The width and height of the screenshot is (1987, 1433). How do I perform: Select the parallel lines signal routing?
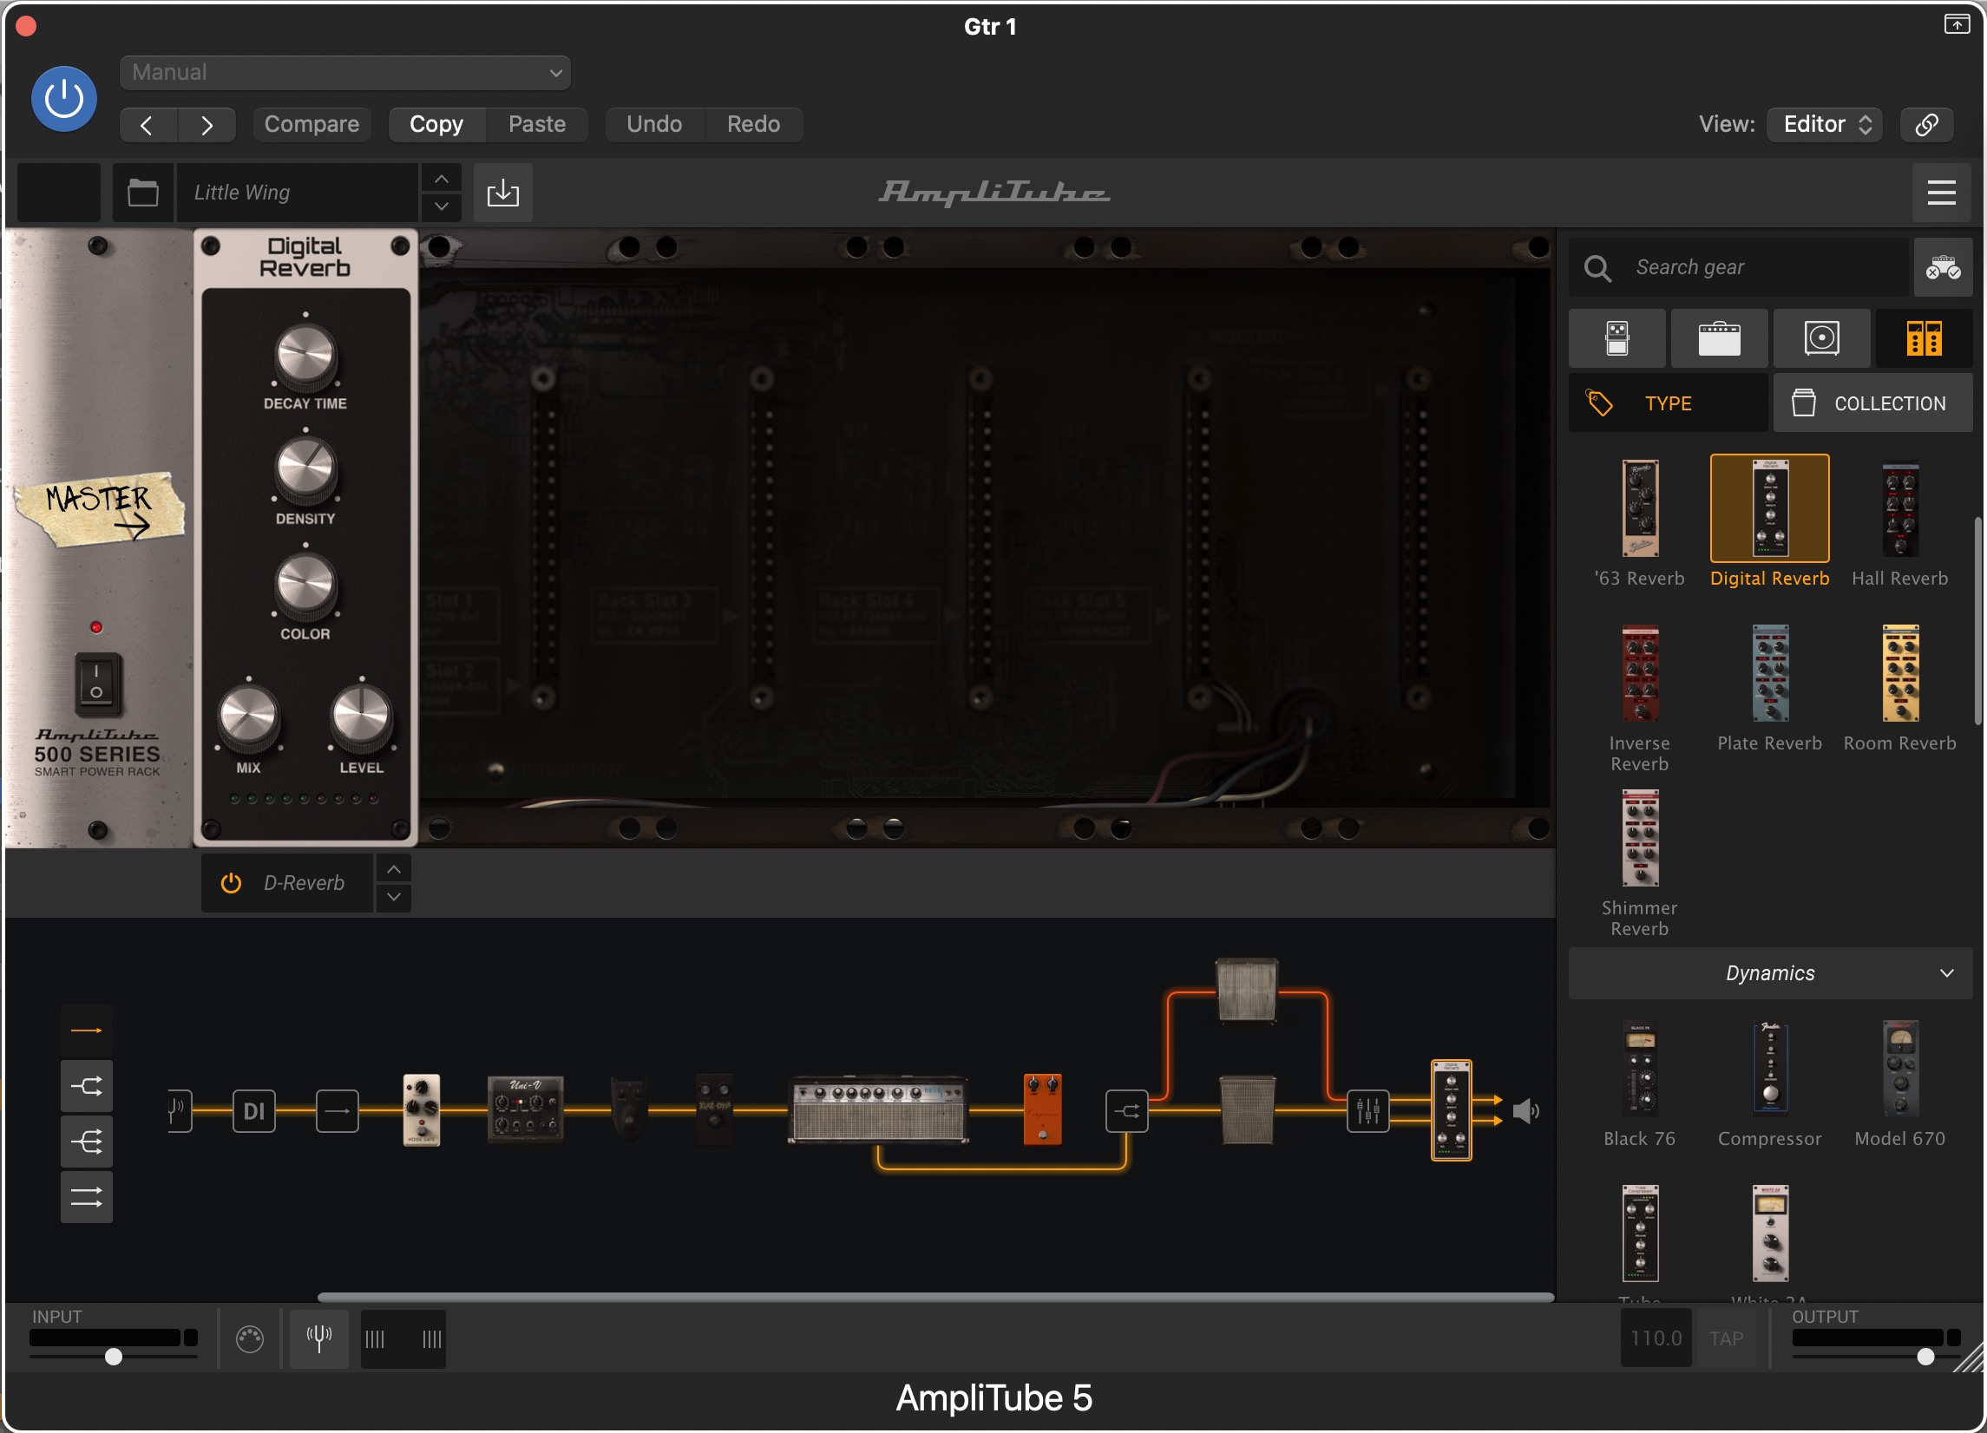pos(87,1197)
